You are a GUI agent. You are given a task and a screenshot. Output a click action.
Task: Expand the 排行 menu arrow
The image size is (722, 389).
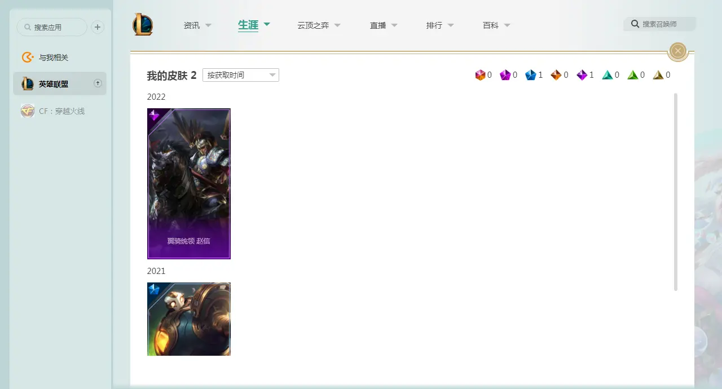[x=451, y=25]
